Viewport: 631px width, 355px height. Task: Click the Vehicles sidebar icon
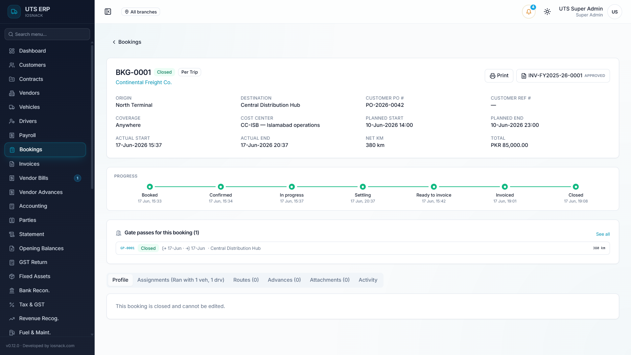tap(12, 107)
